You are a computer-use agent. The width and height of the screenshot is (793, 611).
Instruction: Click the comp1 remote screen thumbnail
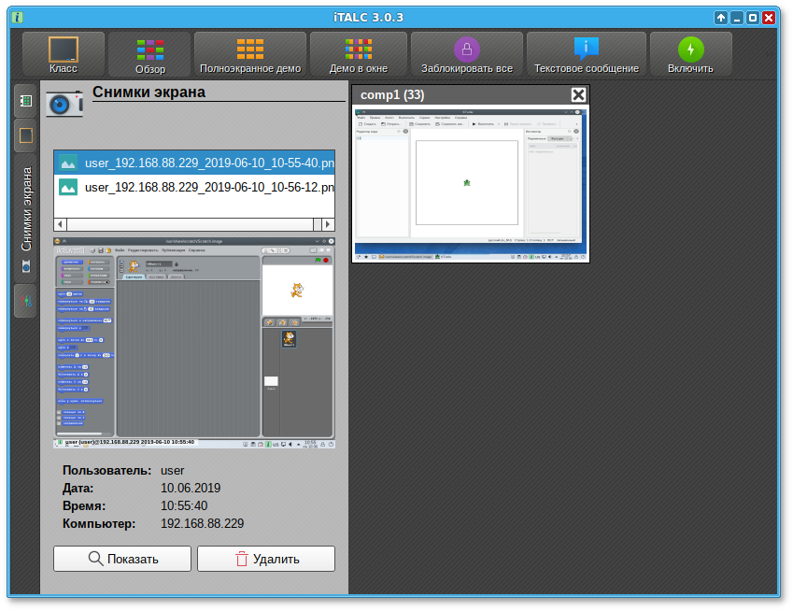(x=471, y=184)
